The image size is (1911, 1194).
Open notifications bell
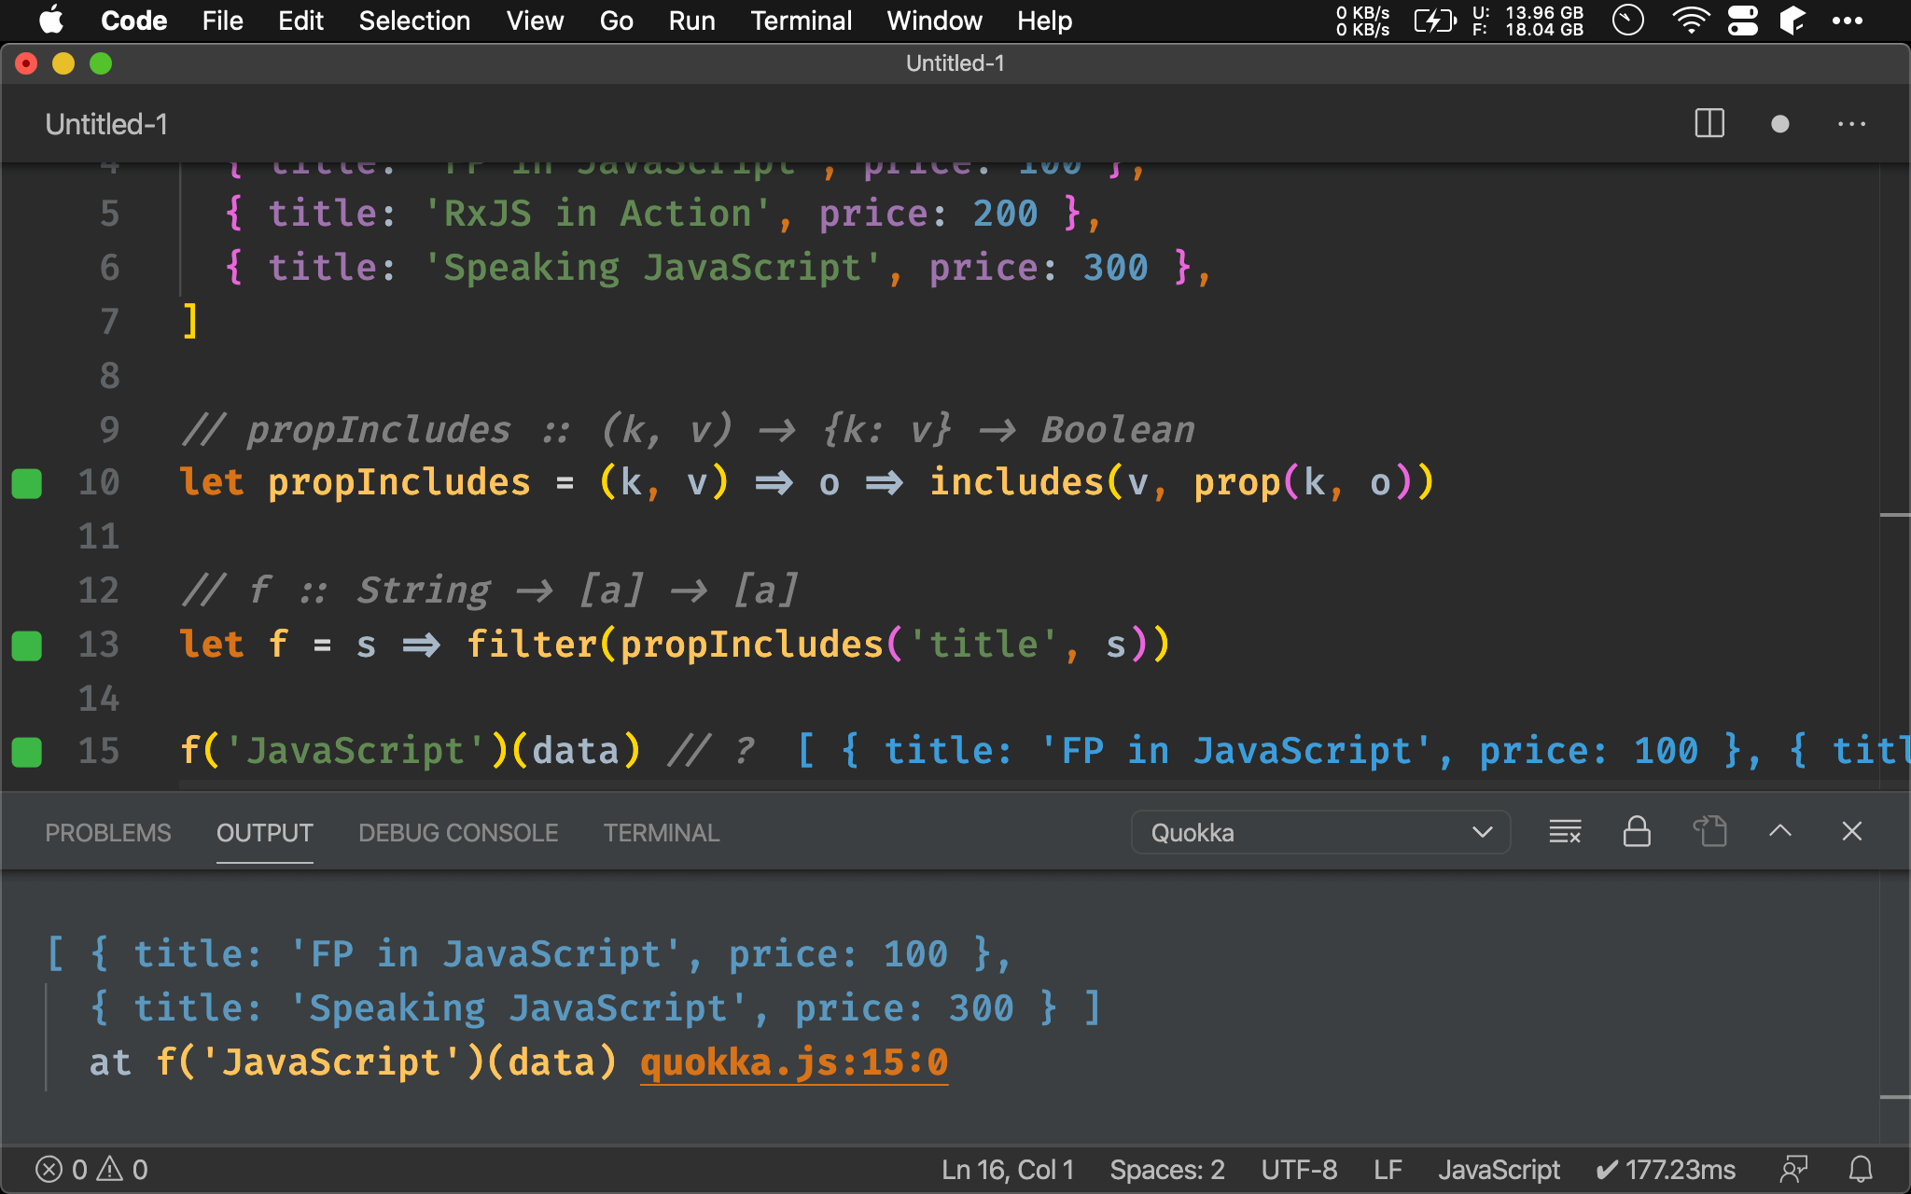(x=1861, y=1170)
